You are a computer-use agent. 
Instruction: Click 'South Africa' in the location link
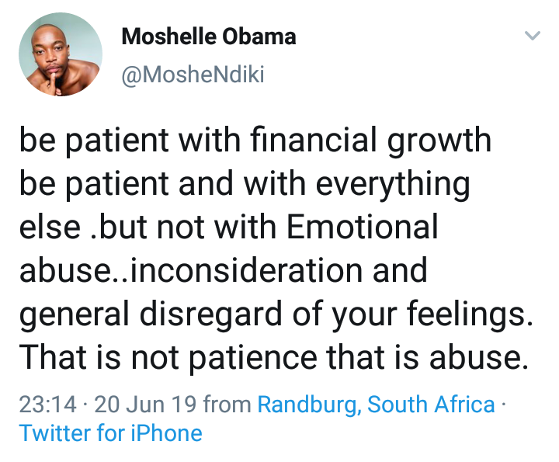click(x=431, y=405)
